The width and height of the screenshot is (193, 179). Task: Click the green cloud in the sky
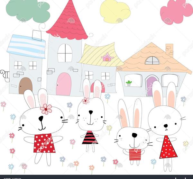[28, 11]
